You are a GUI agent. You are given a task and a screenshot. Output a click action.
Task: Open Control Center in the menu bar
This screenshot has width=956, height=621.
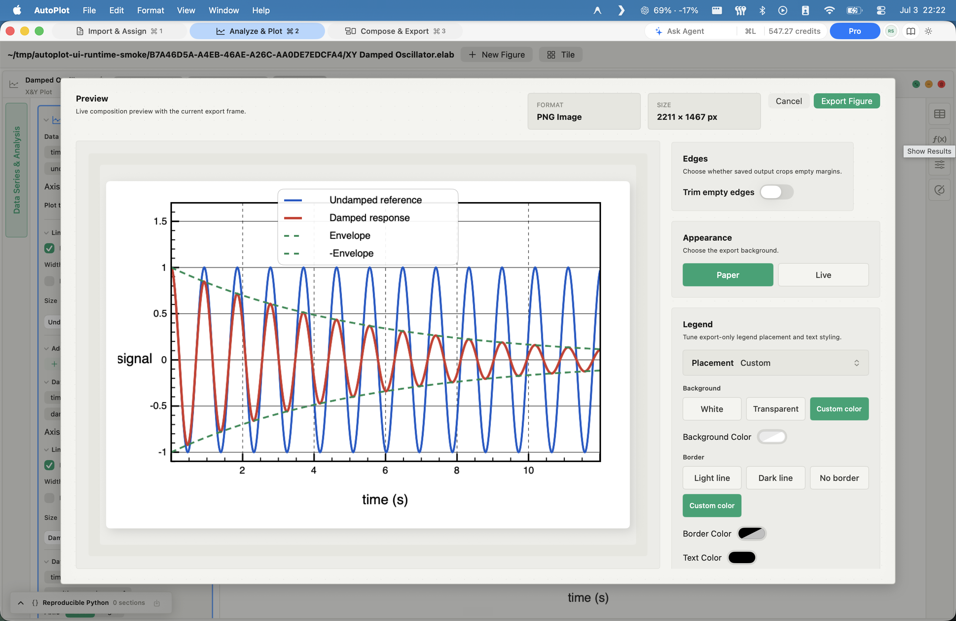[x=880, y=10]
